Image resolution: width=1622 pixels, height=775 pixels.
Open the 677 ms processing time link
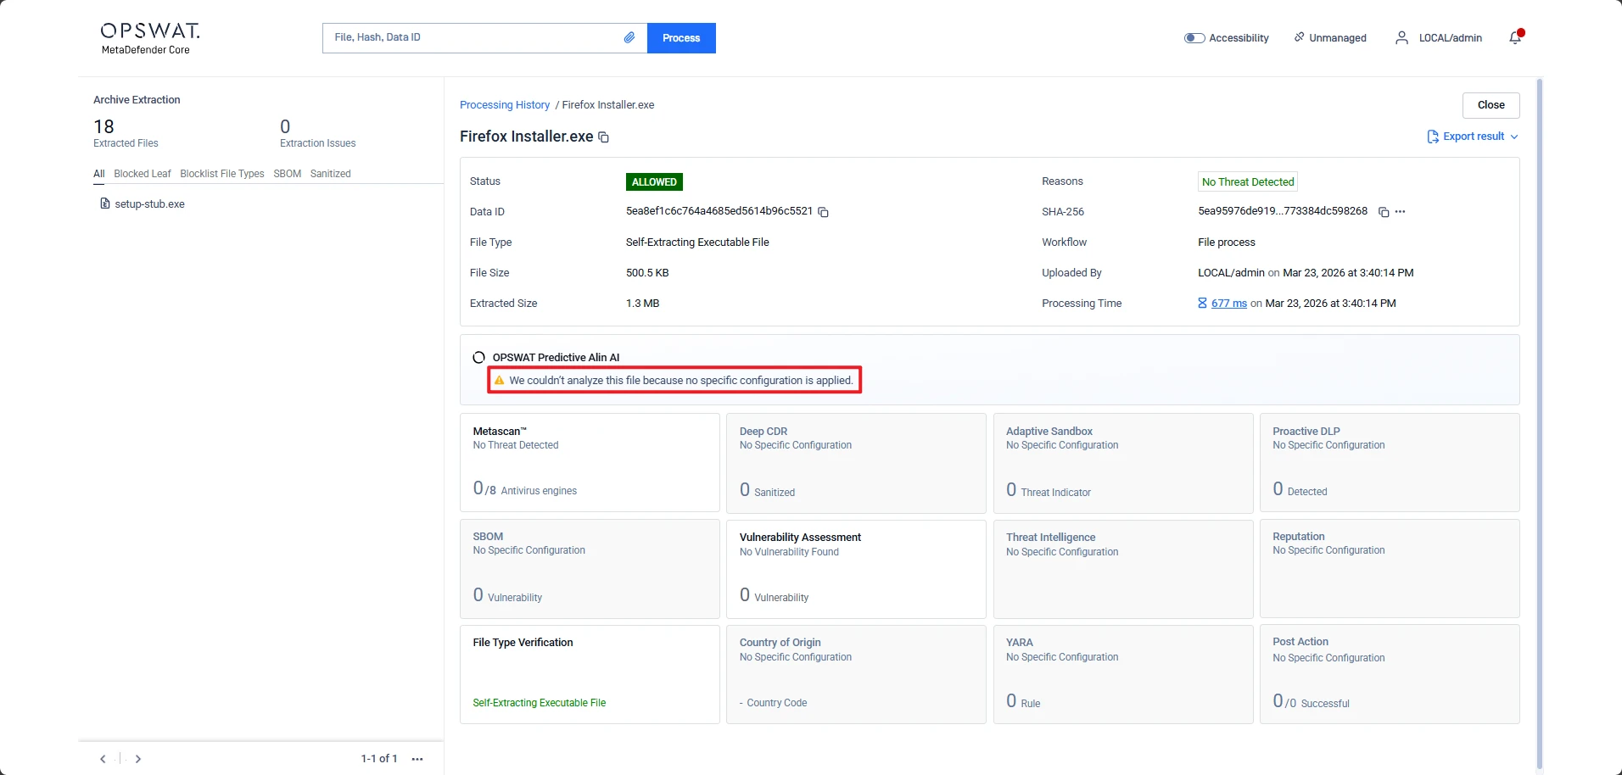click(x=1228, y=304)
